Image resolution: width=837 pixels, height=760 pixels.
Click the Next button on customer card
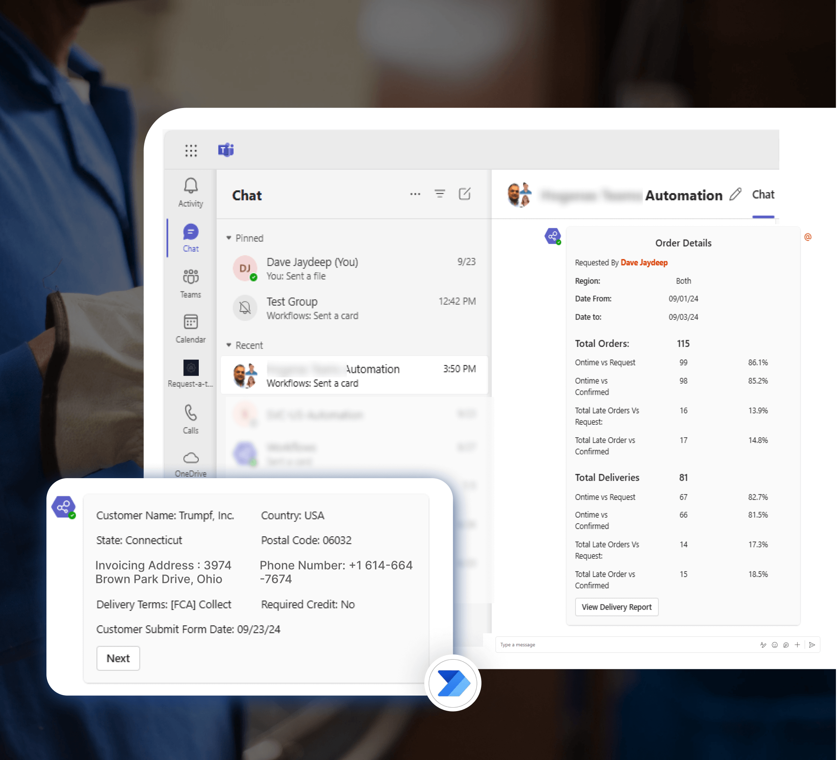pos(118,658)
